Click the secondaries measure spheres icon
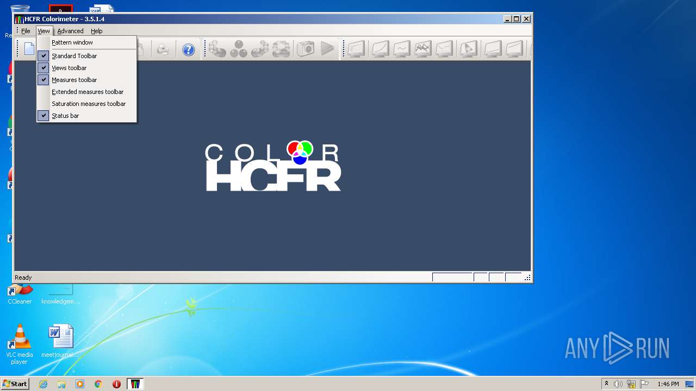The image size is (696, 391). coord(260,49)
